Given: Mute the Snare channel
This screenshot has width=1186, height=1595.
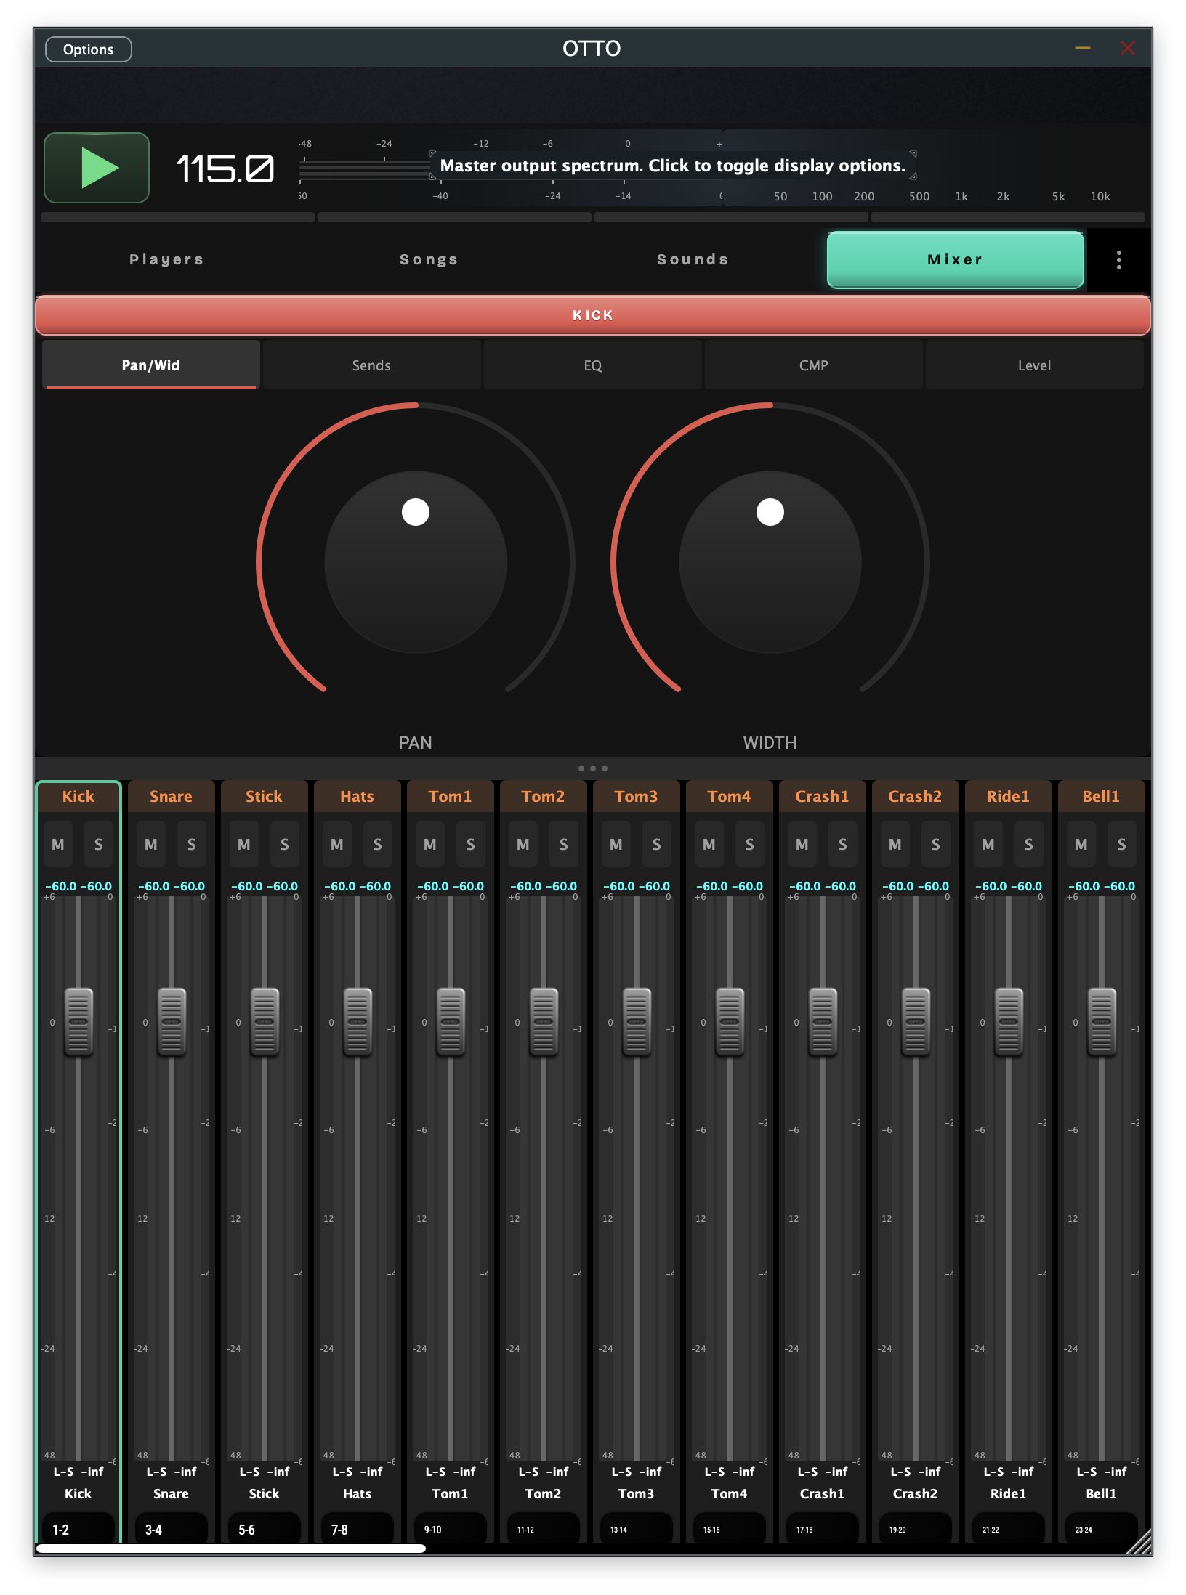Looking at the screenshot, I should (x=151, y=844).
